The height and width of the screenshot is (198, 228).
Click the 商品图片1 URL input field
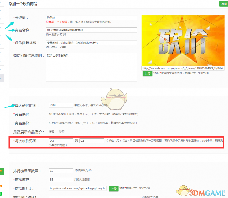[78, 188]
